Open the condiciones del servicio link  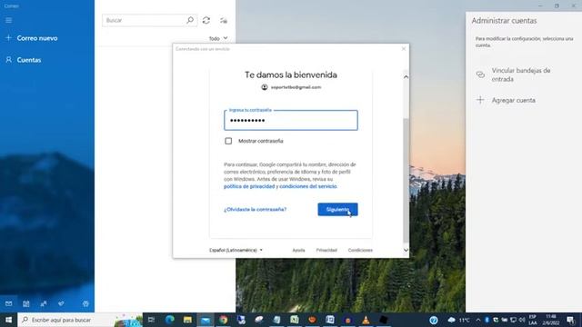tap(308, 186)
